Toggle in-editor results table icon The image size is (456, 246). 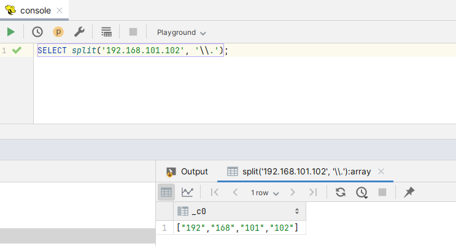coord(106,32)
